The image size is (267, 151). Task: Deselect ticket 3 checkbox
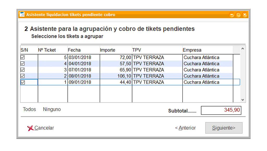point(22,70)
